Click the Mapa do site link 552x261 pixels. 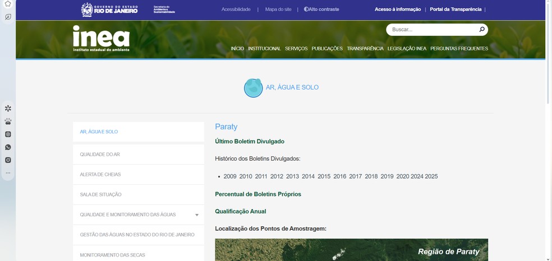[x=278, y=10]
